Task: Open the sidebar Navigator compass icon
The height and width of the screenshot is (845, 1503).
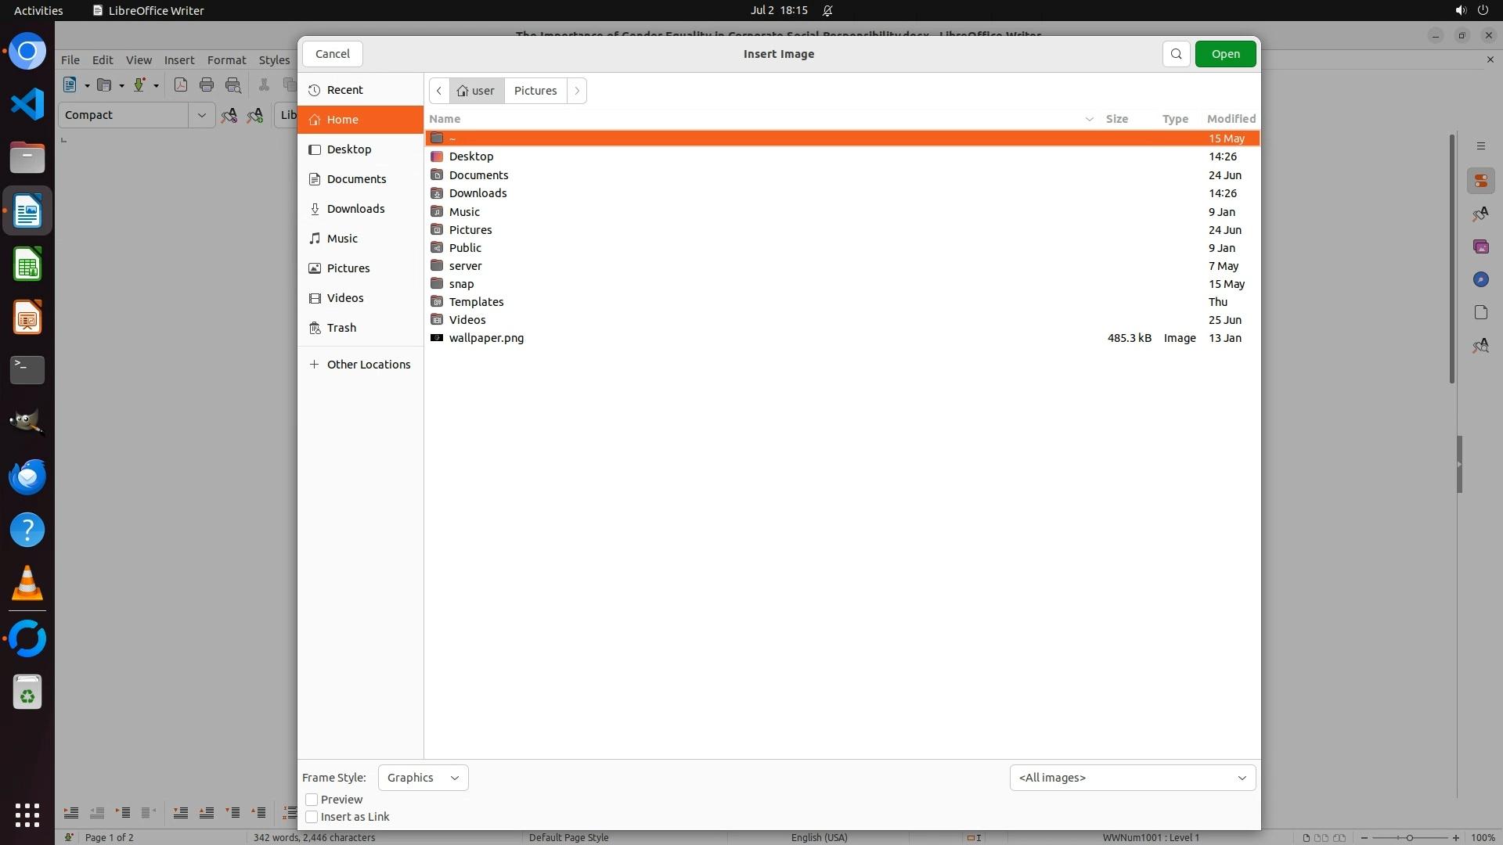Action: [1480, 280]
